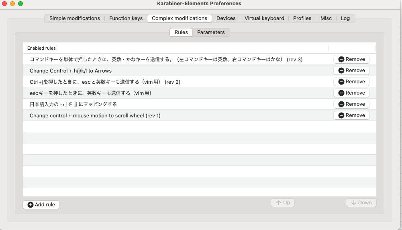Viewport: 402px width, 230px height.
Task: Select the escキーを押したときに rule row
Action: (200, 93)
